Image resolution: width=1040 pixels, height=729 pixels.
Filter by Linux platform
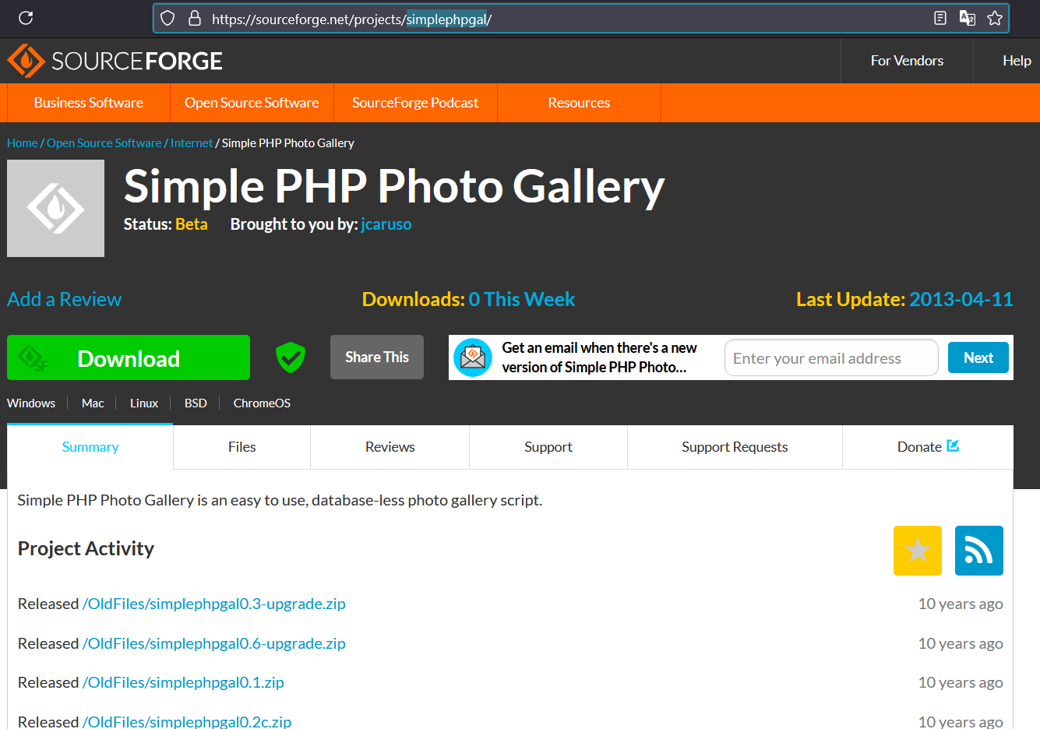pos(144,403)
